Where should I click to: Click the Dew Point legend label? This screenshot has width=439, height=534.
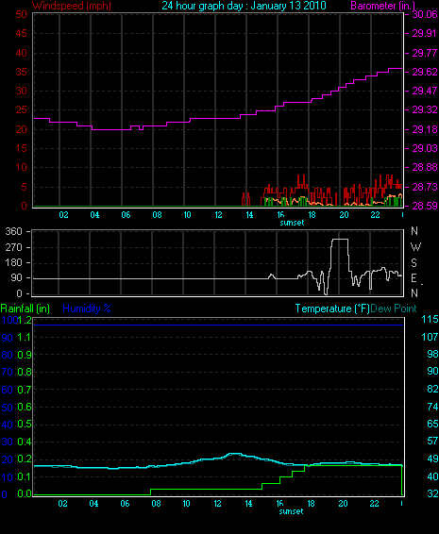pyautogui.click(x=394, y=309)
